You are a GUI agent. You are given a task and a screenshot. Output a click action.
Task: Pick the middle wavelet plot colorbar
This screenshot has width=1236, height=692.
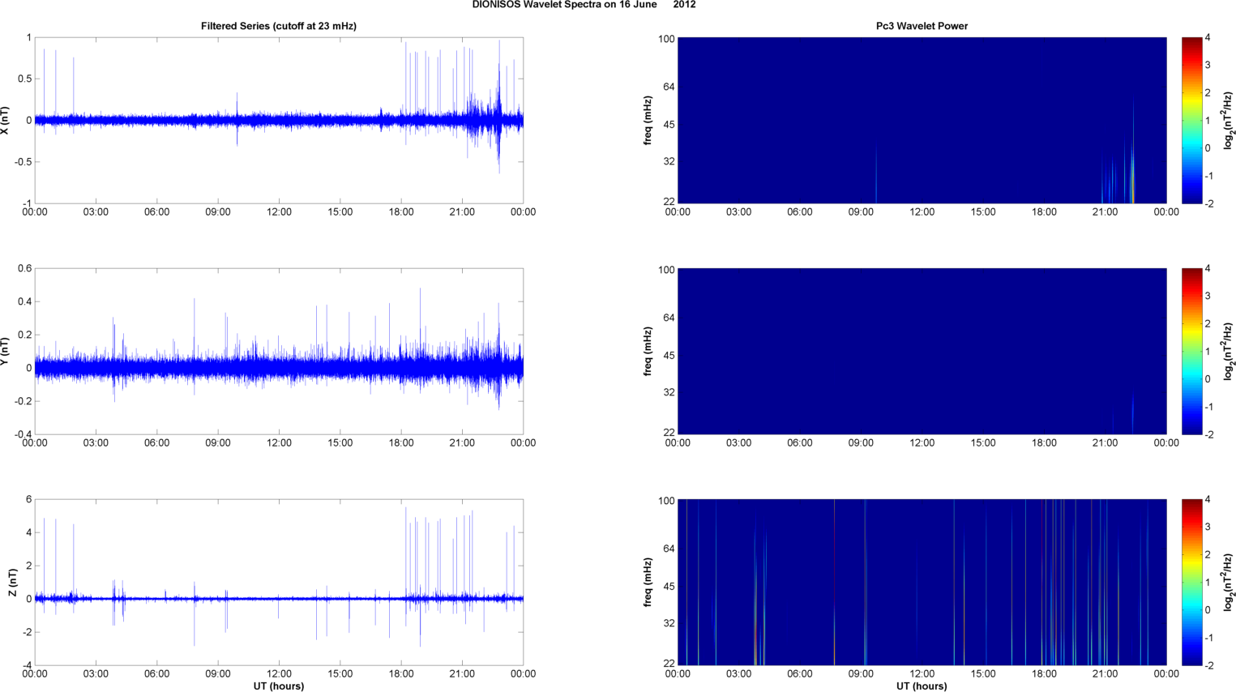1191,351
